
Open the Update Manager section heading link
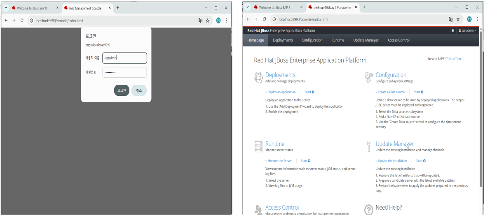(394, 144)
